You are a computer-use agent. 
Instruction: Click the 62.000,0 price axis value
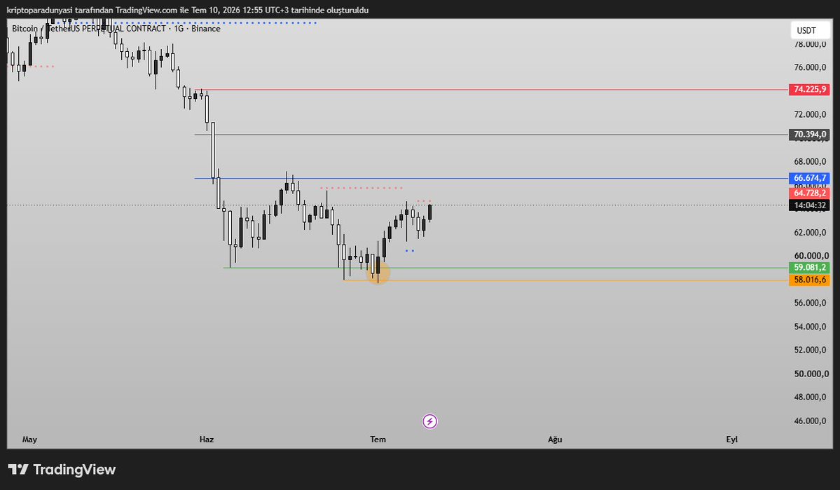(810, 233)
